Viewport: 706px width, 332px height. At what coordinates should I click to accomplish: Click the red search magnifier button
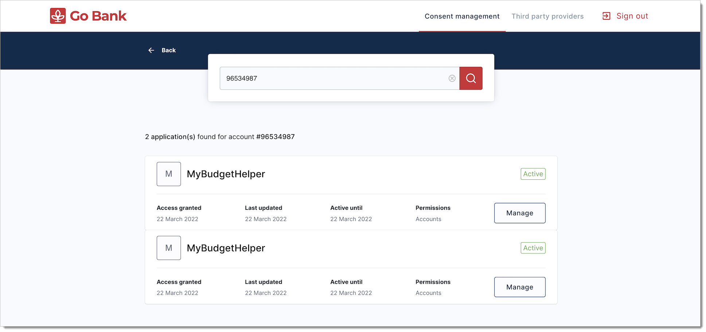[x=471, y=78]
